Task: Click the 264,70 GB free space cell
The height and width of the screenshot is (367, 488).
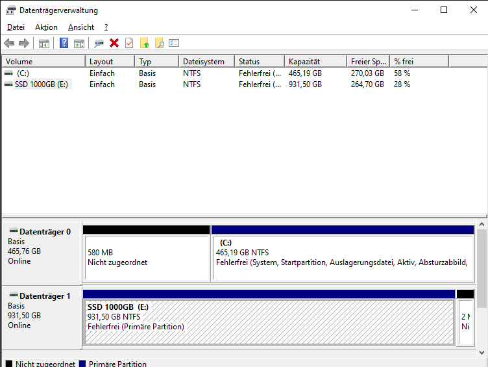Action: 367,84
